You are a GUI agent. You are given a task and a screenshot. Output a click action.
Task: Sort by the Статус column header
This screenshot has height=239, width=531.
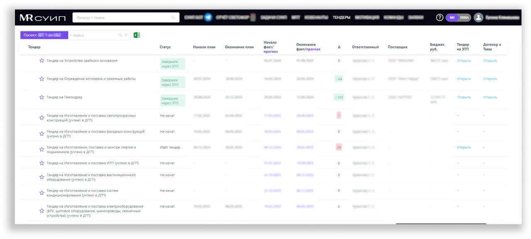point(165,47)
